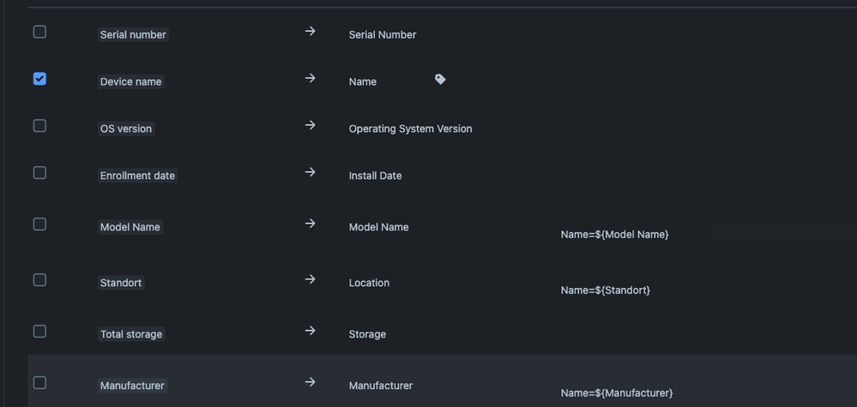857x407 pixels.
Task: Tick the OS version checkbox
Action: [39, 126]
